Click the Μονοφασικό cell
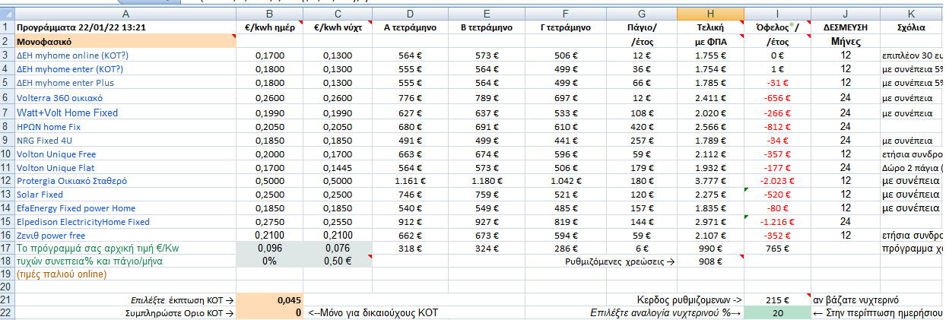This screenshot has height=320, width=946. (x=125, y=41)
